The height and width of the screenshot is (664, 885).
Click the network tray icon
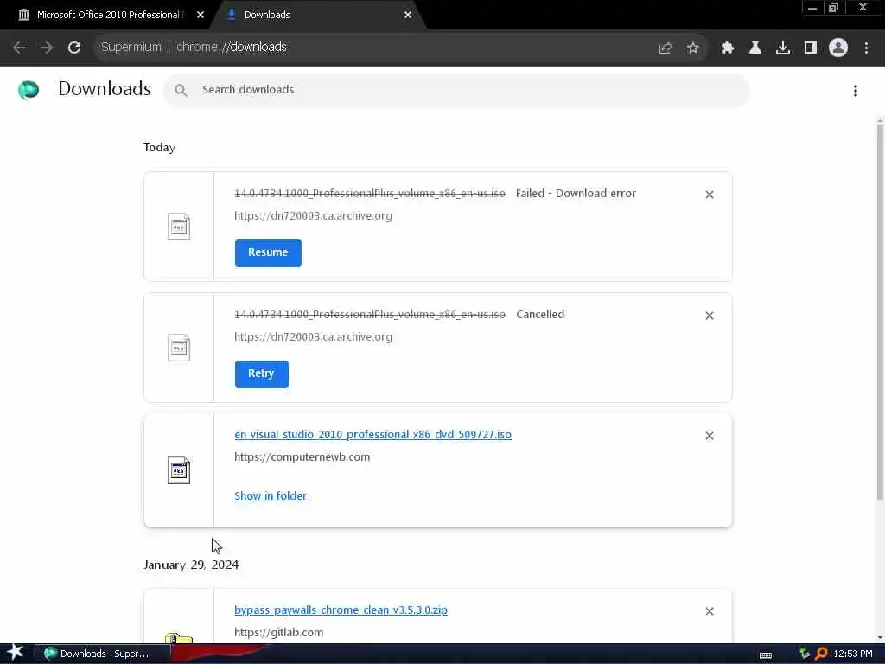805,654
